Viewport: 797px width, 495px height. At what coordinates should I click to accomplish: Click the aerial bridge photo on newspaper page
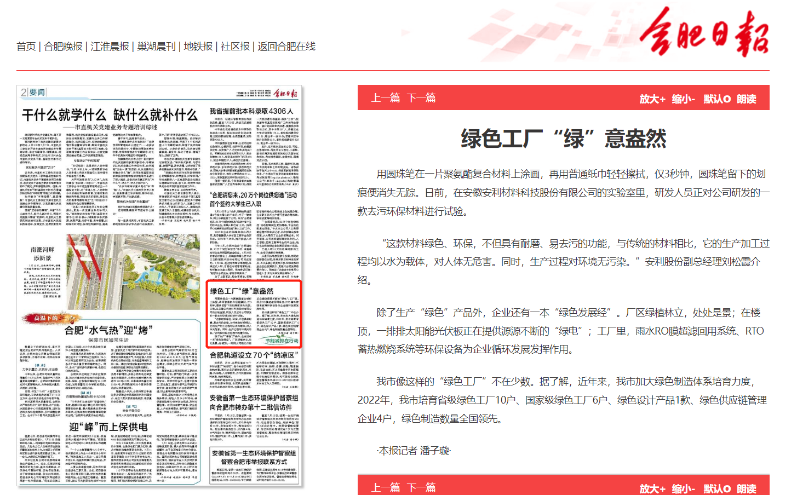(x=133, y=272)
